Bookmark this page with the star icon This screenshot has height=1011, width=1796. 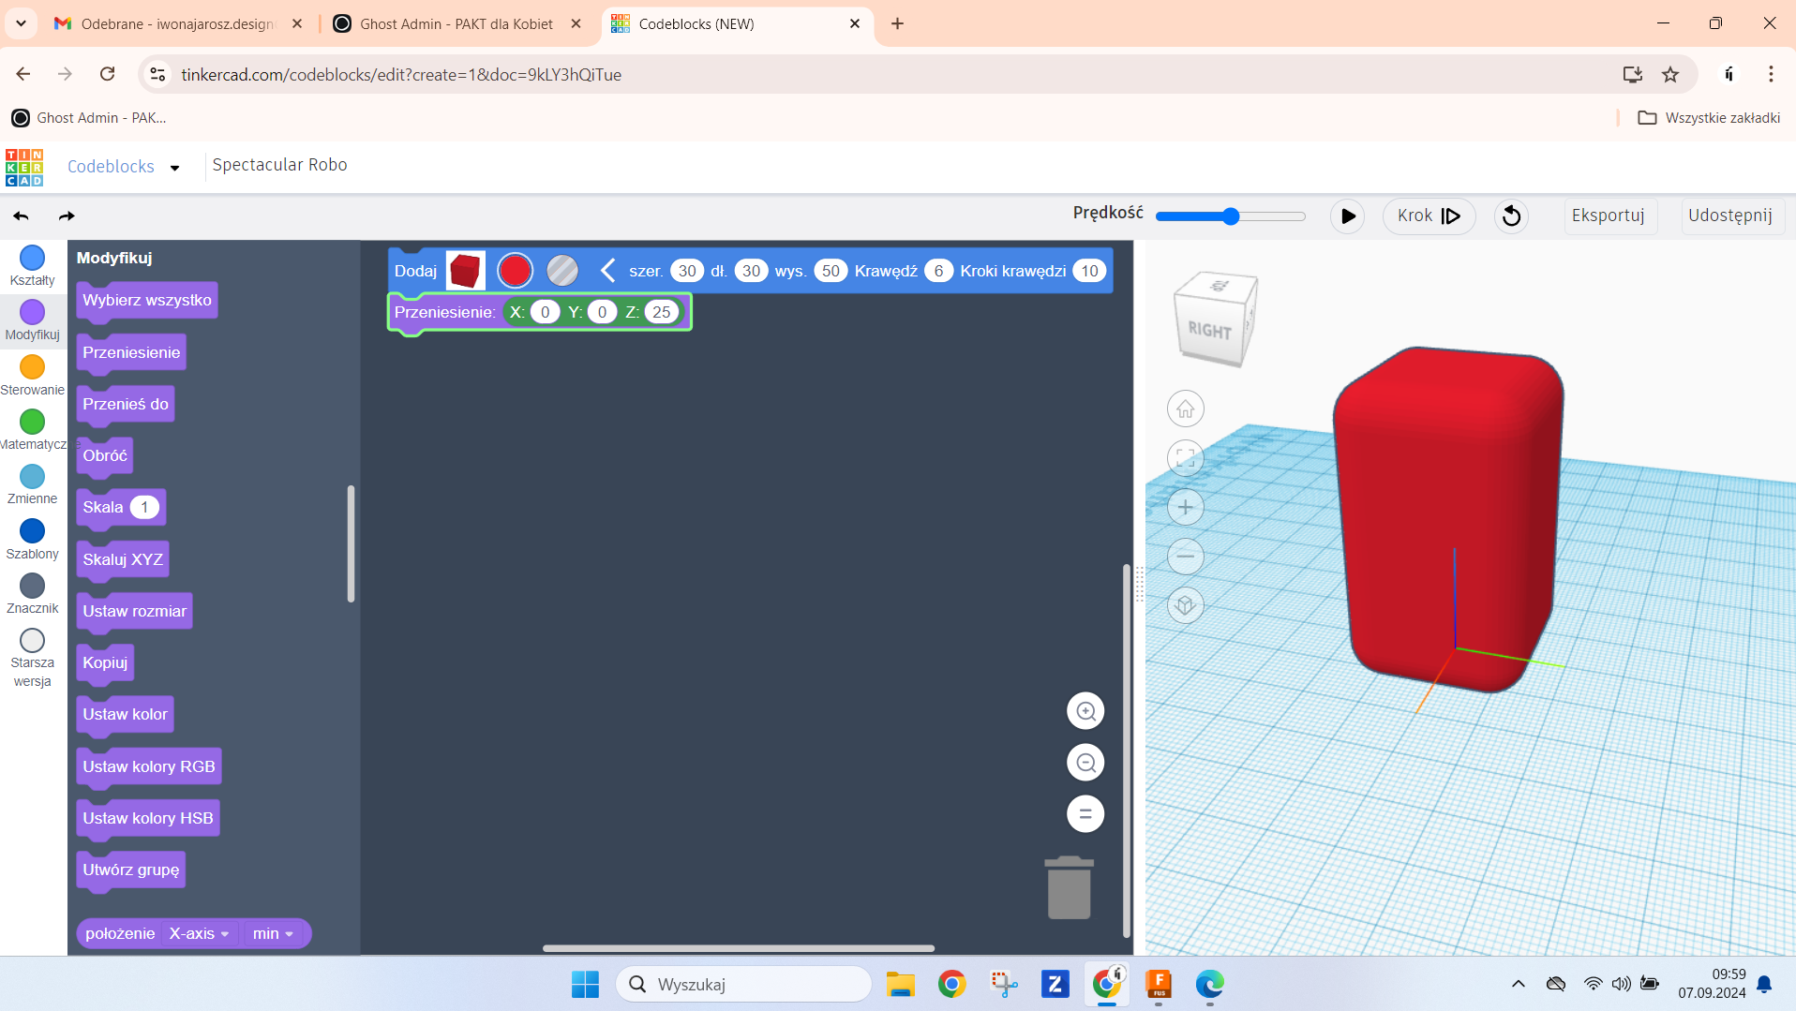pos(1669,75)
